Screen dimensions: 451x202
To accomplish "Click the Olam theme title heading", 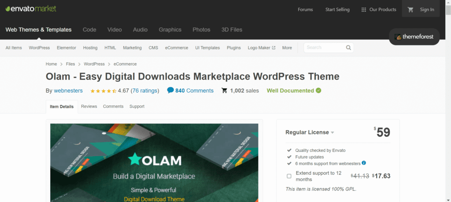I will (x=192, y=77).
